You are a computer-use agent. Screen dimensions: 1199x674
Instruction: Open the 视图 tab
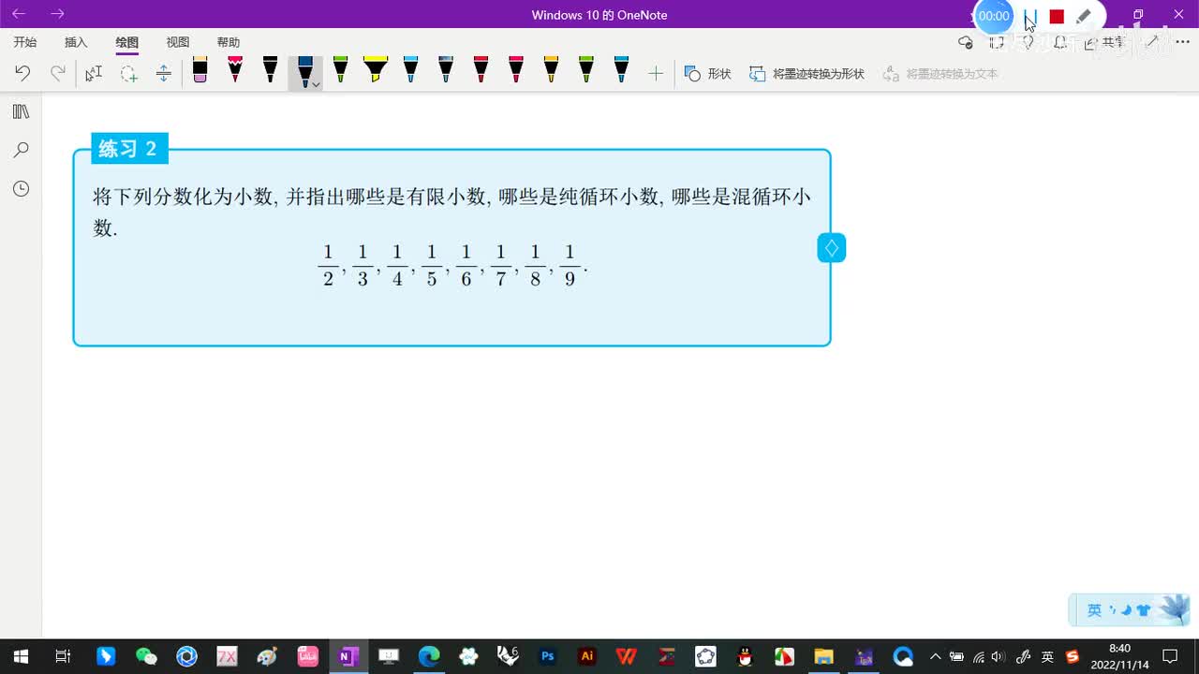178,42
